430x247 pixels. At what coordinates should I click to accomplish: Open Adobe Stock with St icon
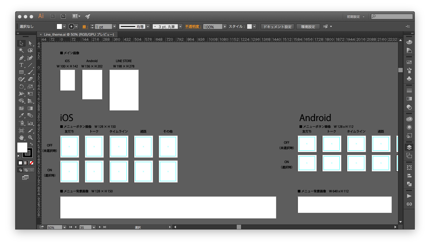[63, 16]
